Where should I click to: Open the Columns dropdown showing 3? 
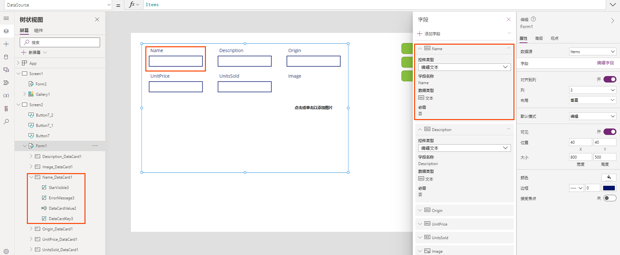pyautogui.click(x=592, y=90)
